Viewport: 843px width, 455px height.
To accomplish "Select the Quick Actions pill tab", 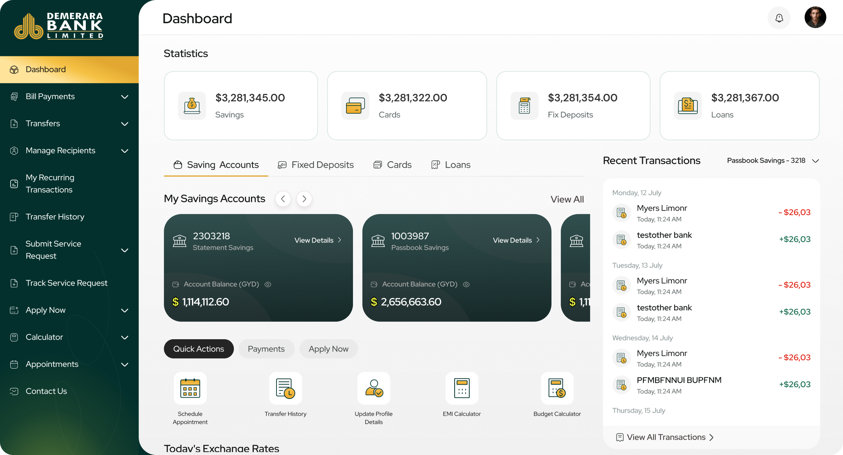I will click(198, 349).
